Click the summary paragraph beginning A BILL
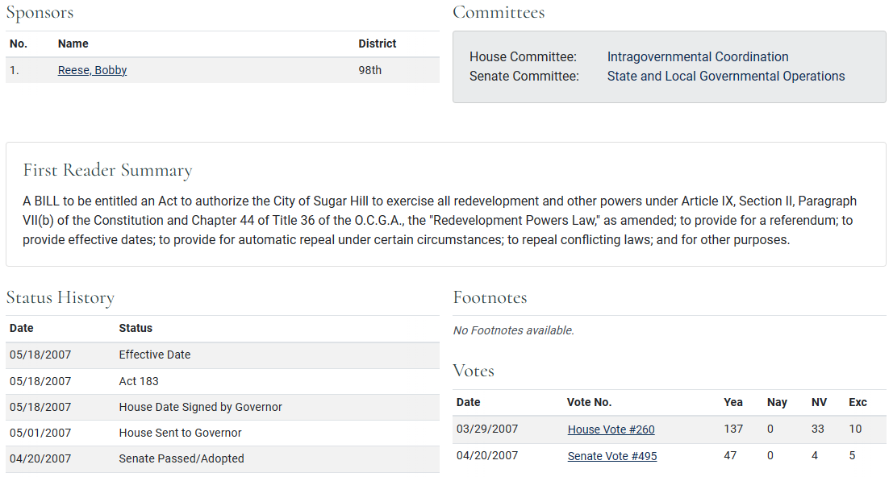The height and width of the screenshot is (477, 893). [x=440, y=221]
